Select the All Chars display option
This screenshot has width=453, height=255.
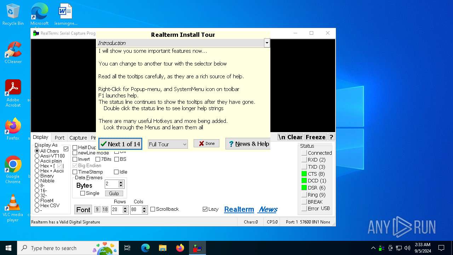pos(37,151)
